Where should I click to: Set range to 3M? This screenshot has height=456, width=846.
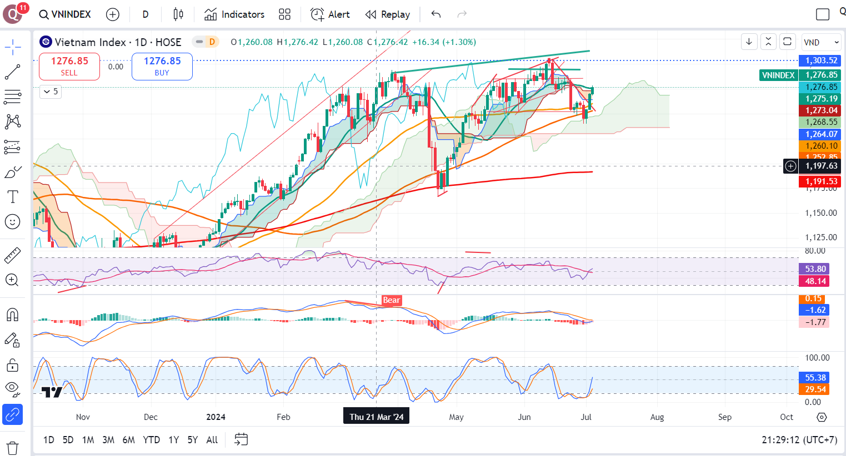coord(108,440)
